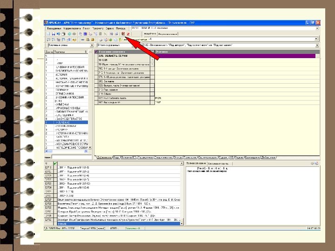Open the "База данных" menu
This screenshot has width=335, height=251.
coord(54,28)
